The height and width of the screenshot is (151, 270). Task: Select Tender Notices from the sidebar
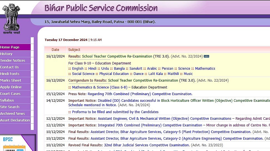[x=13, y=61]
